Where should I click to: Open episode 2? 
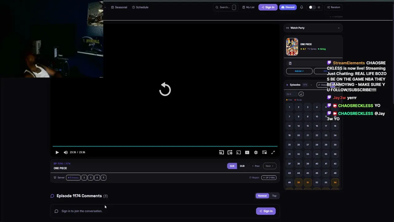point(299,107)
